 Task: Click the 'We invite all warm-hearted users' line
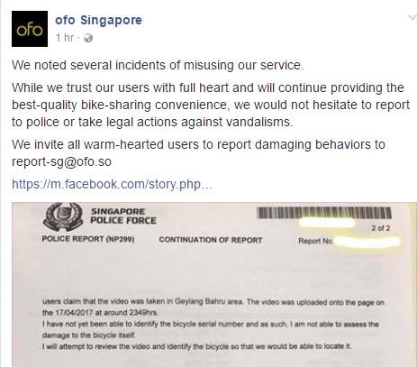(198, 144)
